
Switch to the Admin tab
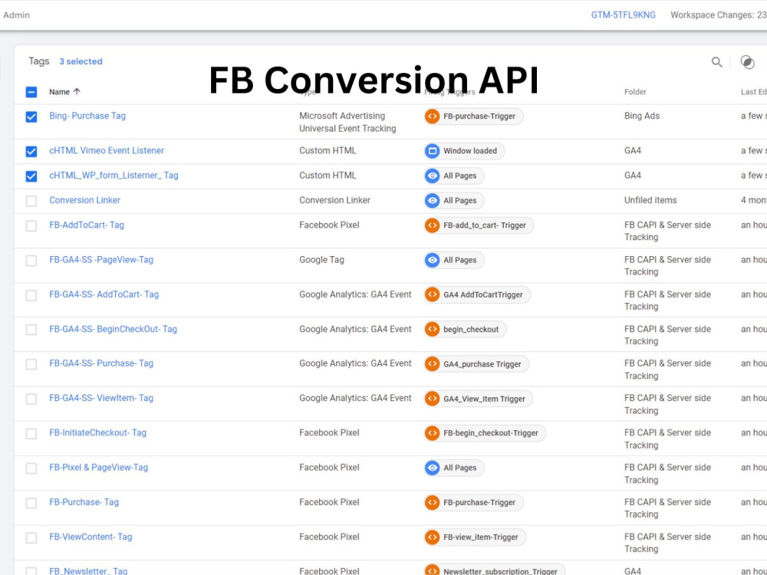(17, 15)
